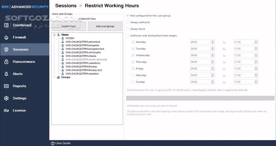Image resolution: width=276 pixels, height=146 pixels.
Task: Click the Switch View button
Action: 69,26
